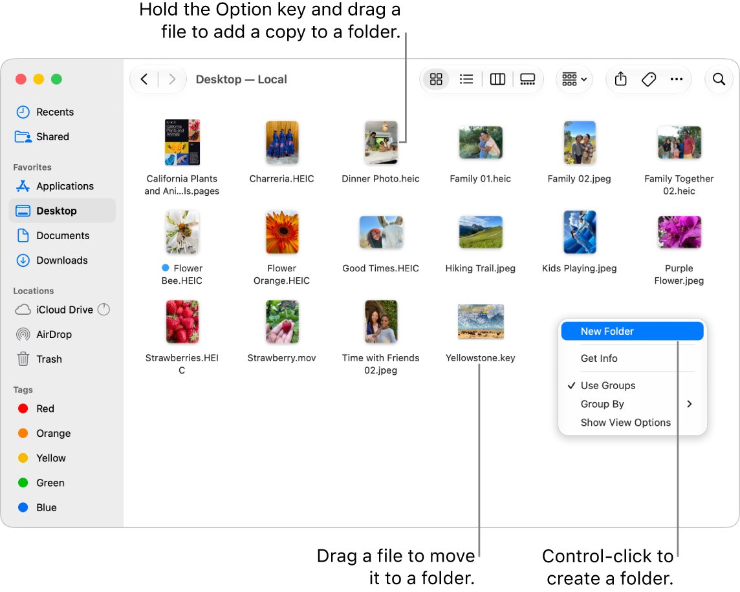
Task: Select the Flower Orange.HEIC thumbnail
Action: click(282, 232)
